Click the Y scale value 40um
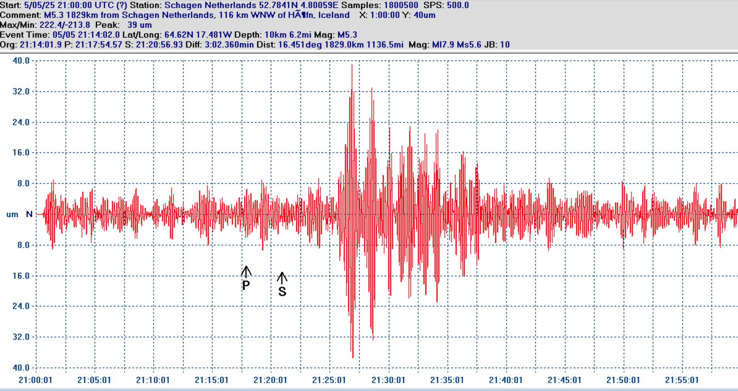 424,15
